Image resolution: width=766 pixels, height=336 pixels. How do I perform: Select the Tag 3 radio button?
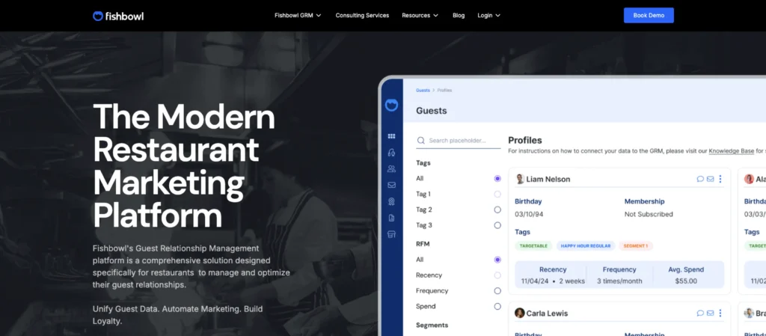point(497,226)
